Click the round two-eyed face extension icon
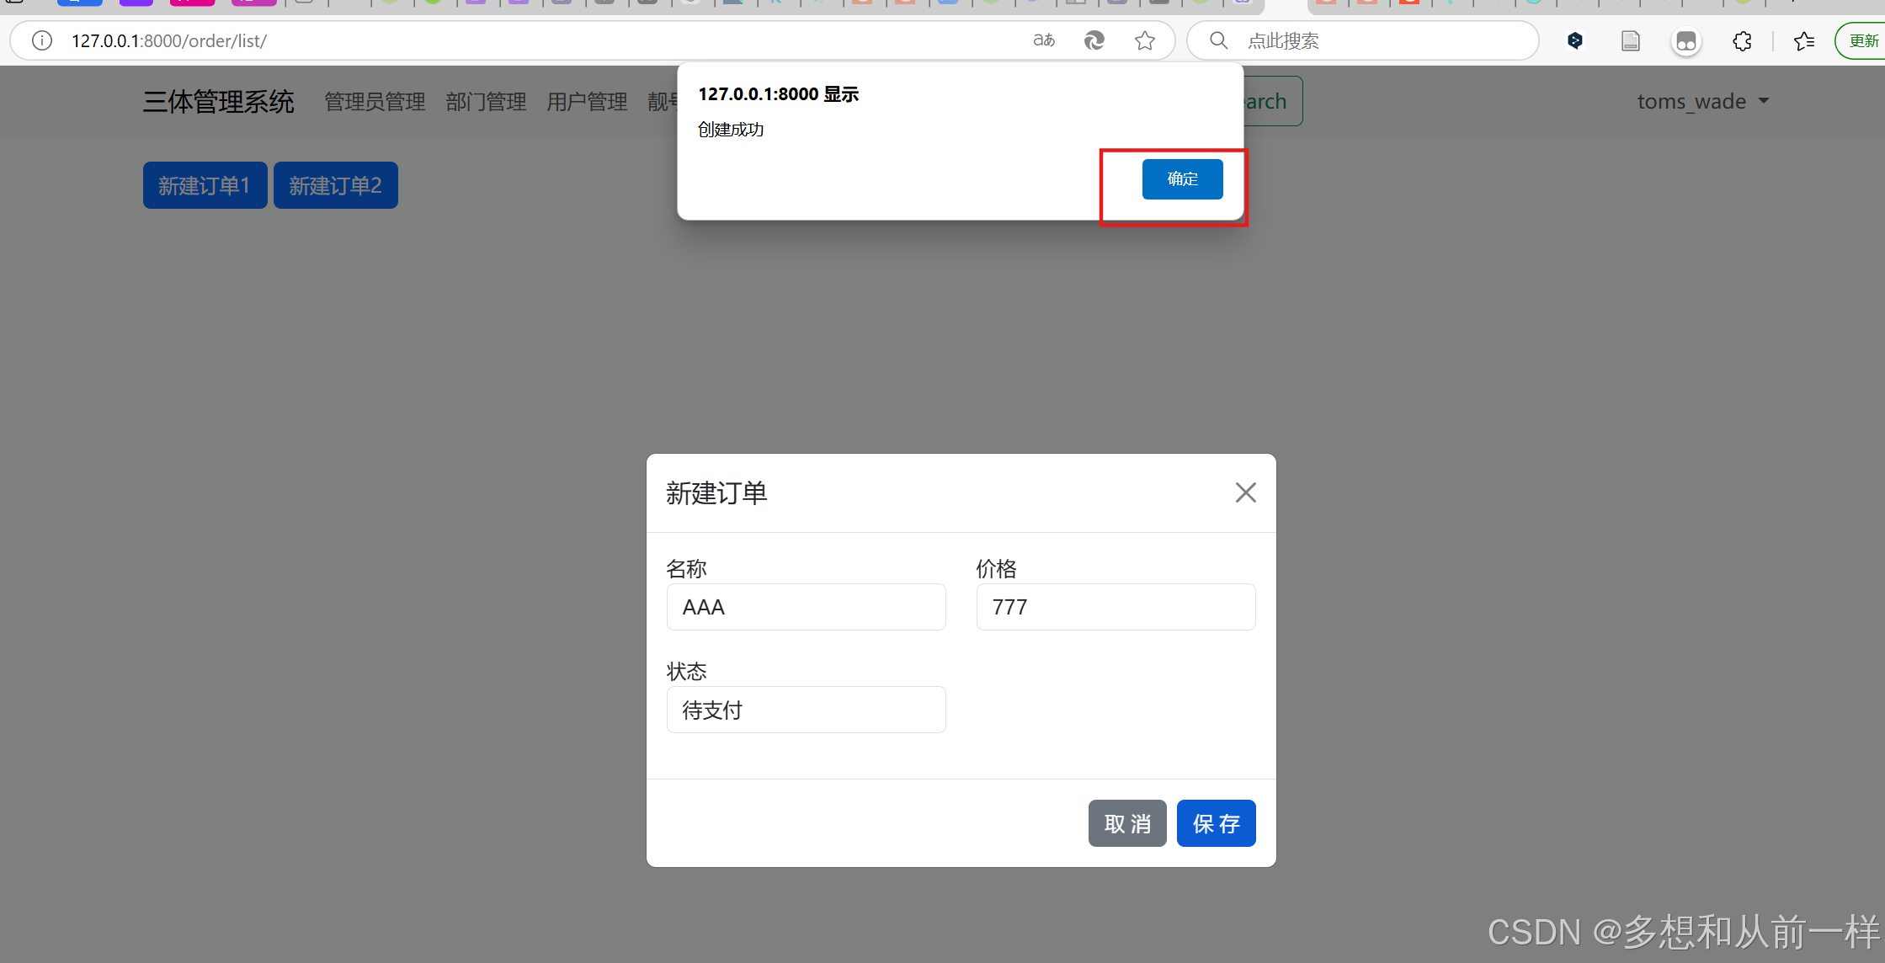Screen dimensions: 1885x963 coord(1685,40)
